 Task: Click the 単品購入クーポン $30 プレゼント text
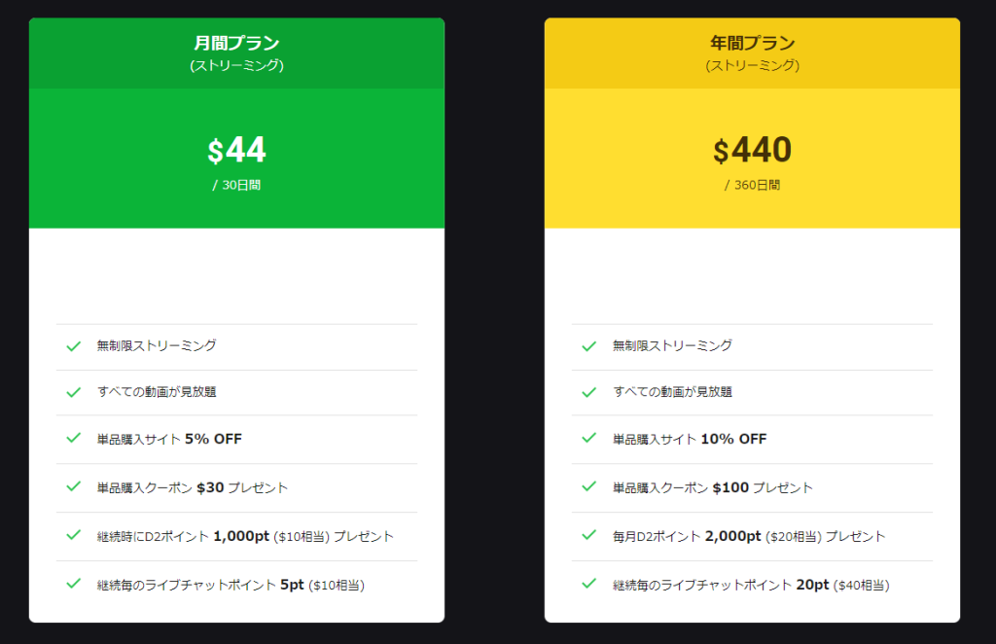point(193,487)
